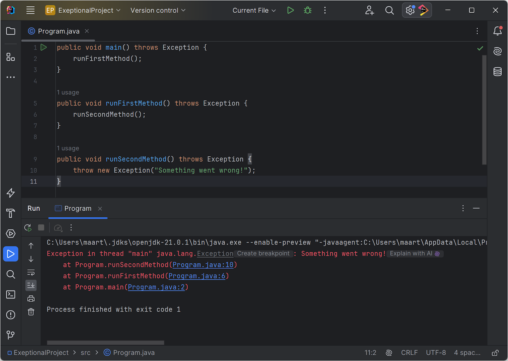
Task: Open the Current File run configuration dropdown
Action: tap(254, 10)
